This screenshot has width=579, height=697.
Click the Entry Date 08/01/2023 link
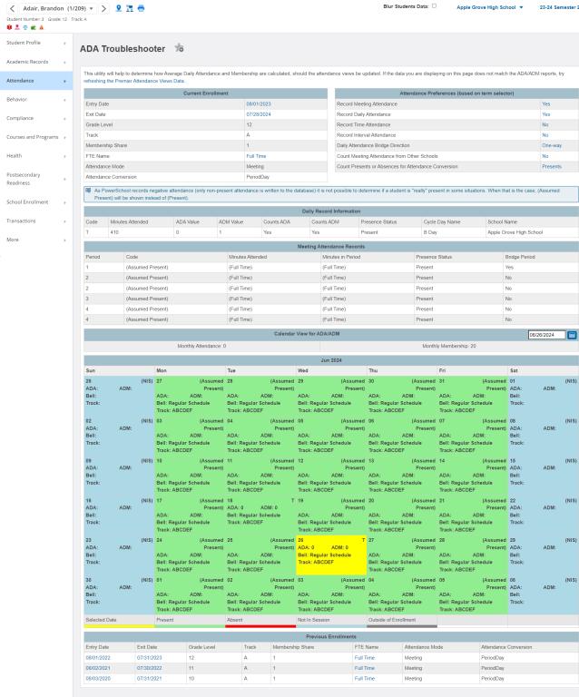pyautogui.click(x=258, y=104)
